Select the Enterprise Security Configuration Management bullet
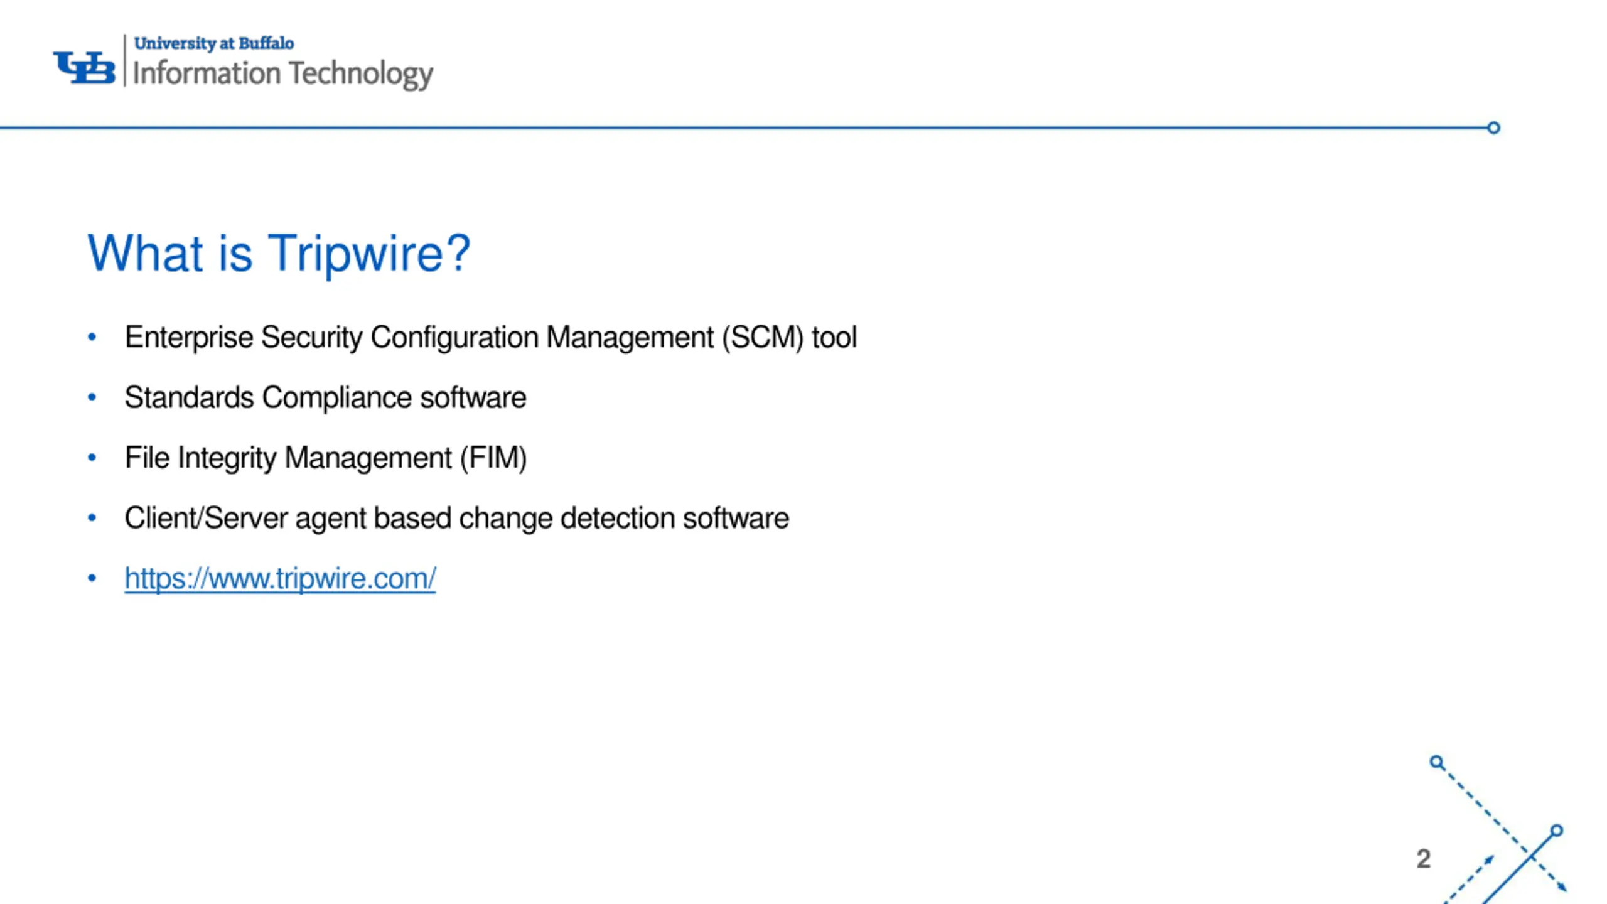 tap(490, 338)
